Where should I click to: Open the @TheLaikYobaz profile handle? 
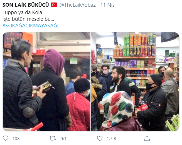[78, 5]
